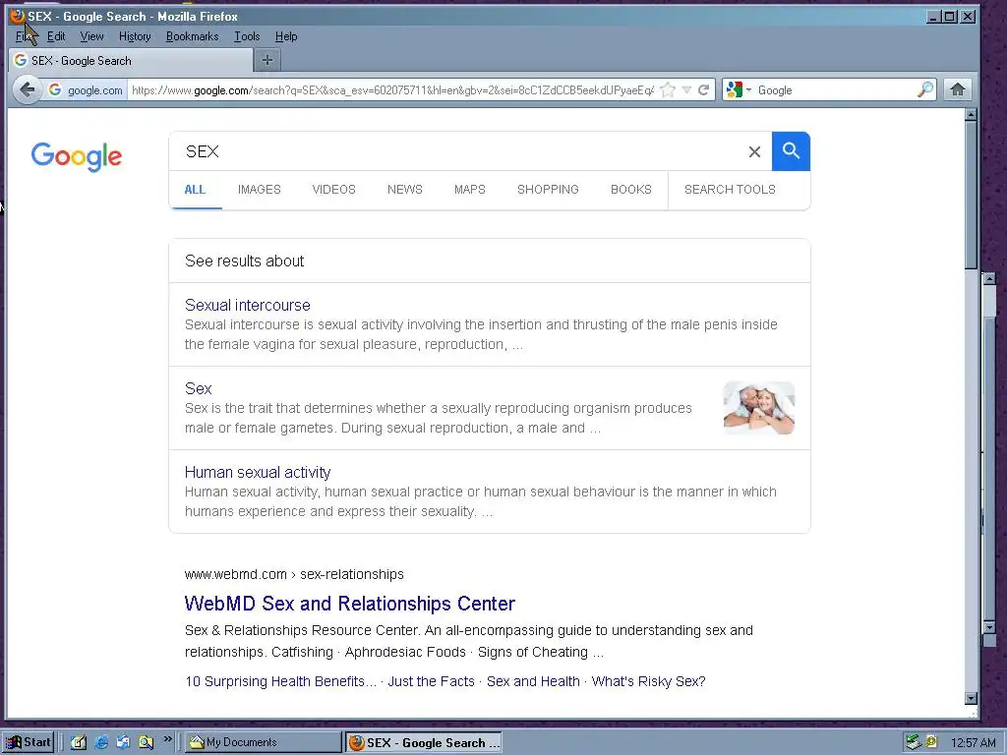Open the Human sexual activity link

click(x=258, y=473)
